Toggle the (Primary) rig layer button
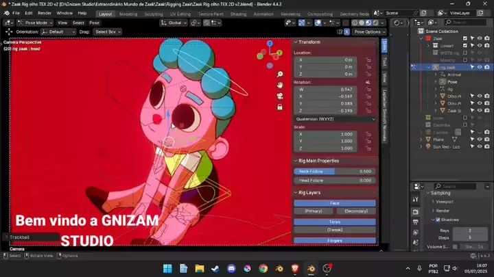This screenshot has height=277, width=494. (x=314, y=211)
